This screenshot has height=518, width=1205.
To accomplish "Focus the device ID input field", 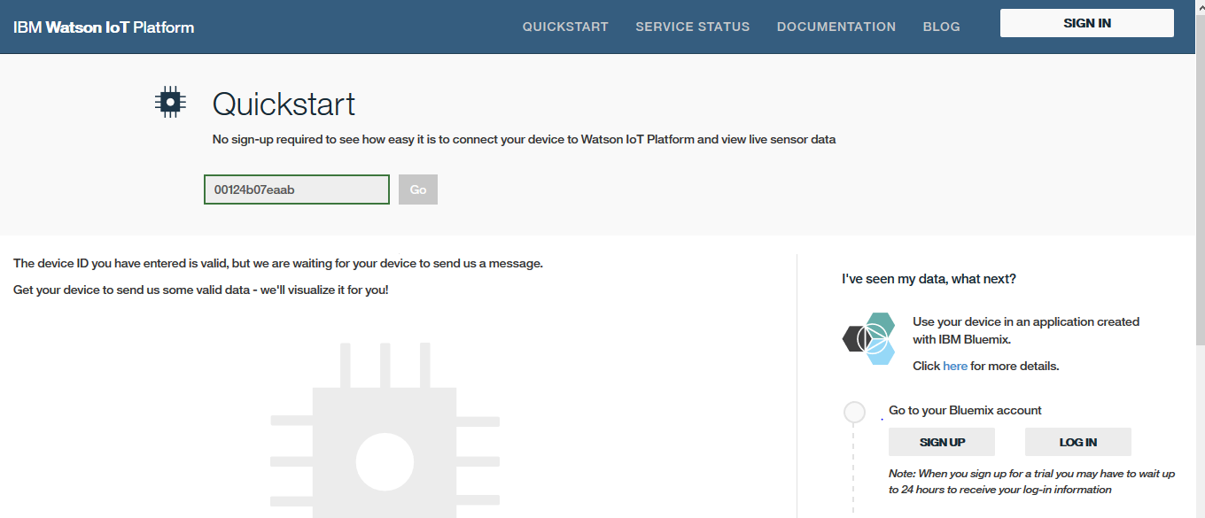I will 296,189.
